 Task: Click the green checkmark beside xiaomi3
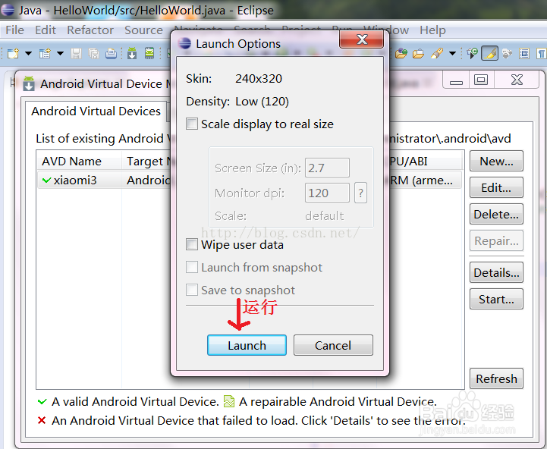(47, 180)
